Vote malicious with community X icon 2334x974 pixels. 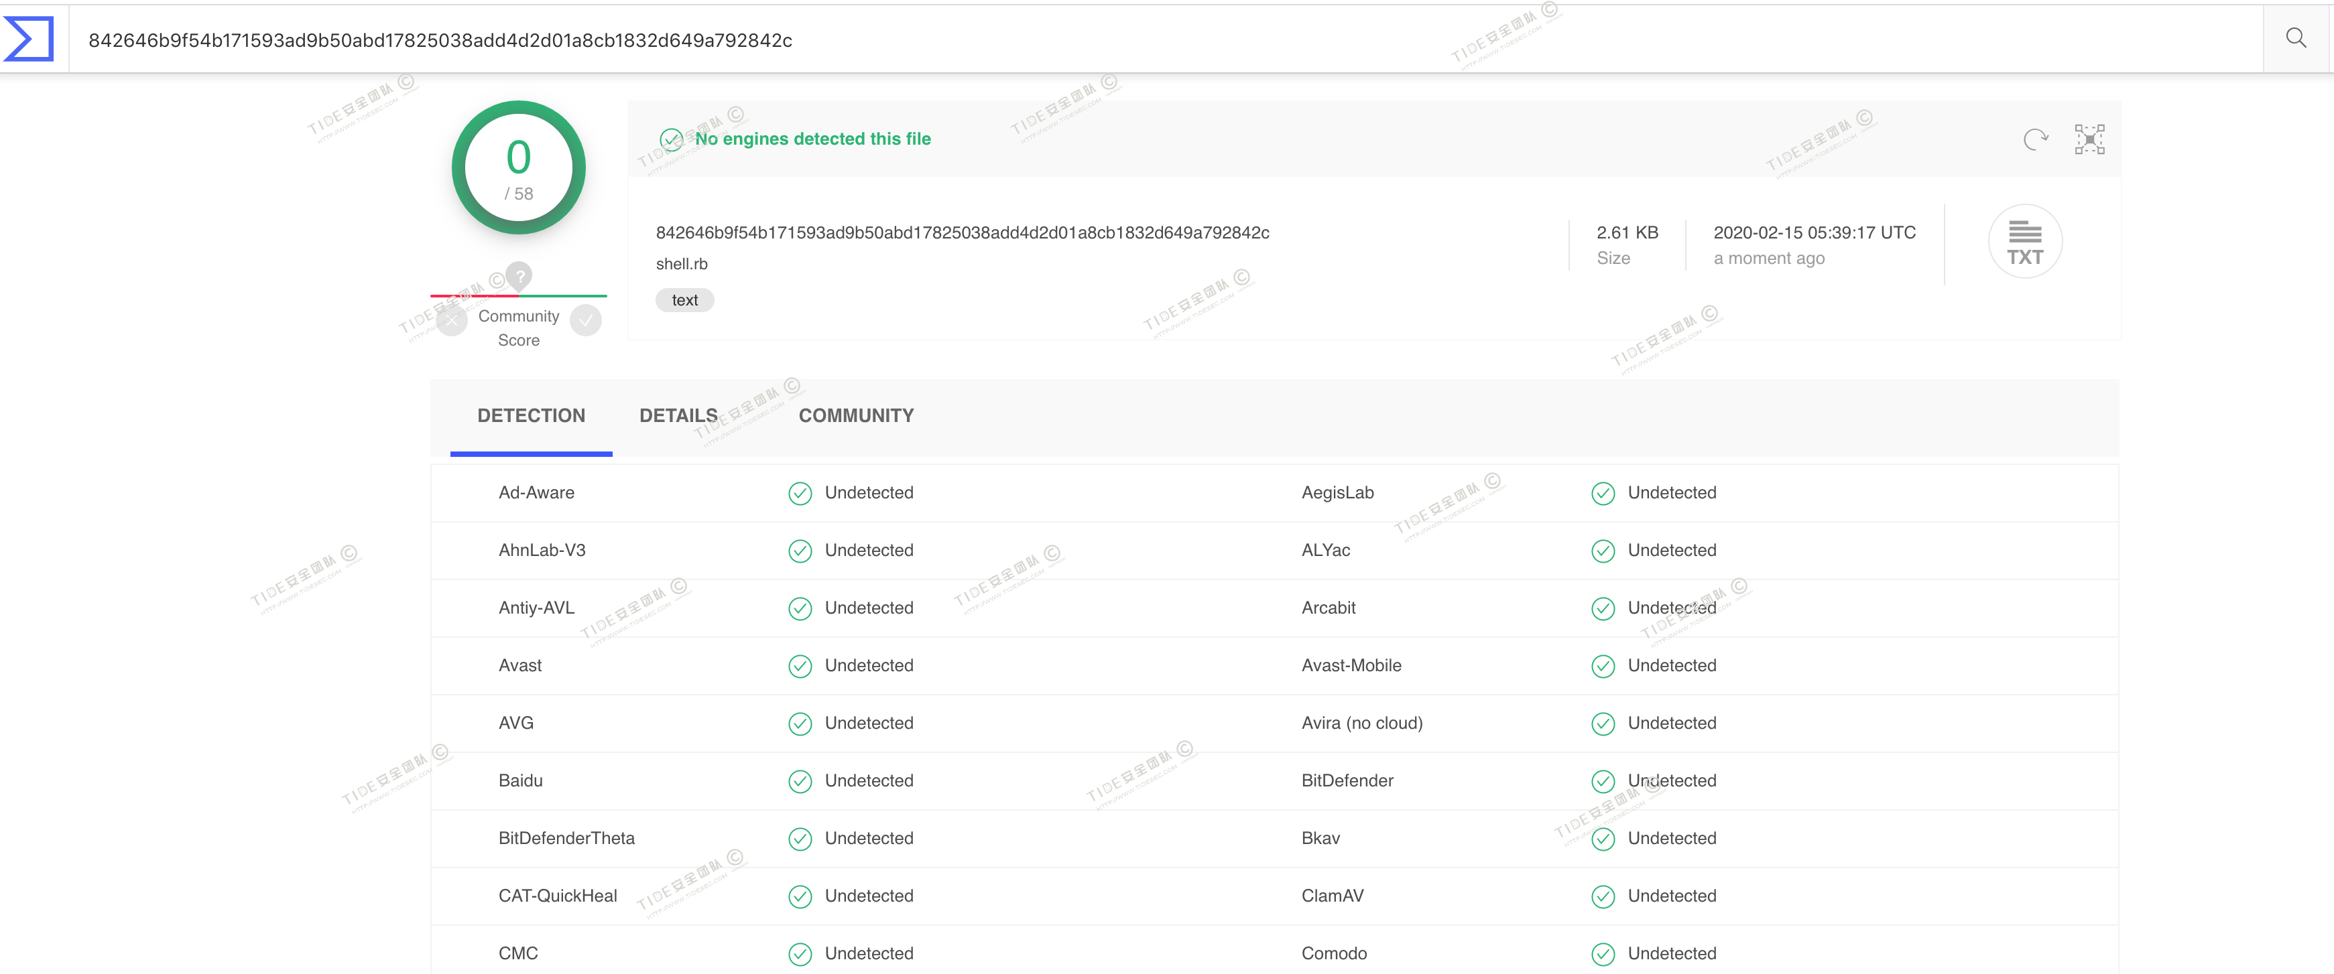[x=451, y=320]
